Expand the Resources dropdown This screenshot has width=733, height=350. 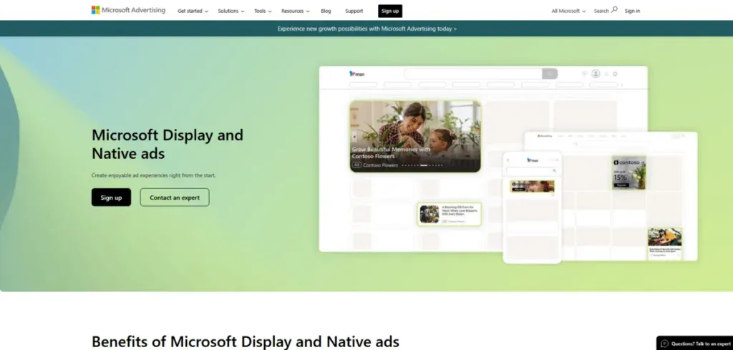(295, 11)
